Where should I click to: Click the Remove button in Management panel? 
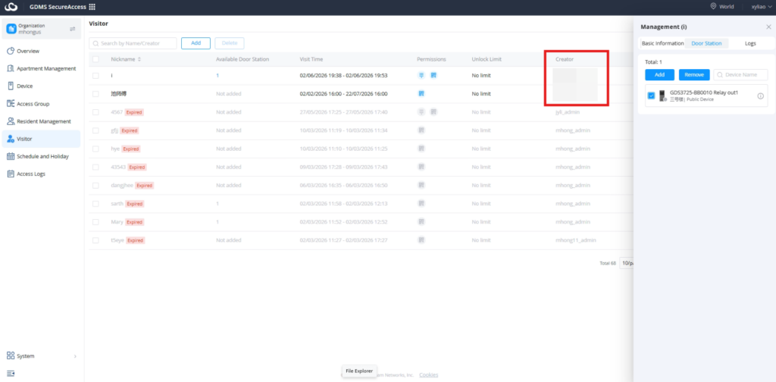point(694,75)
